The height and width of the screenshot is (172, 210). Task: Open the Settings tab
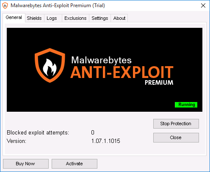(x=100, y=18)
